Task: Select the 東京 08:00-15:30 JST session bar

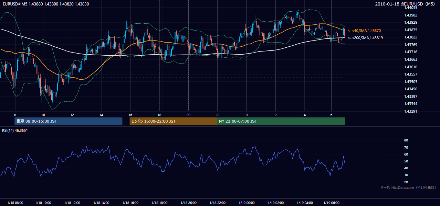Action: point(69,121)
